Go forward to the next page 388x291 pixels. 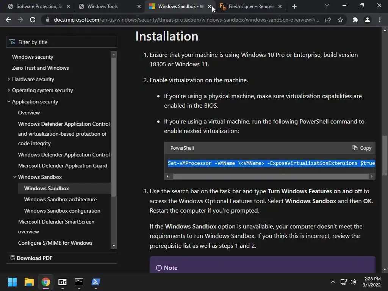pos(20,20)
